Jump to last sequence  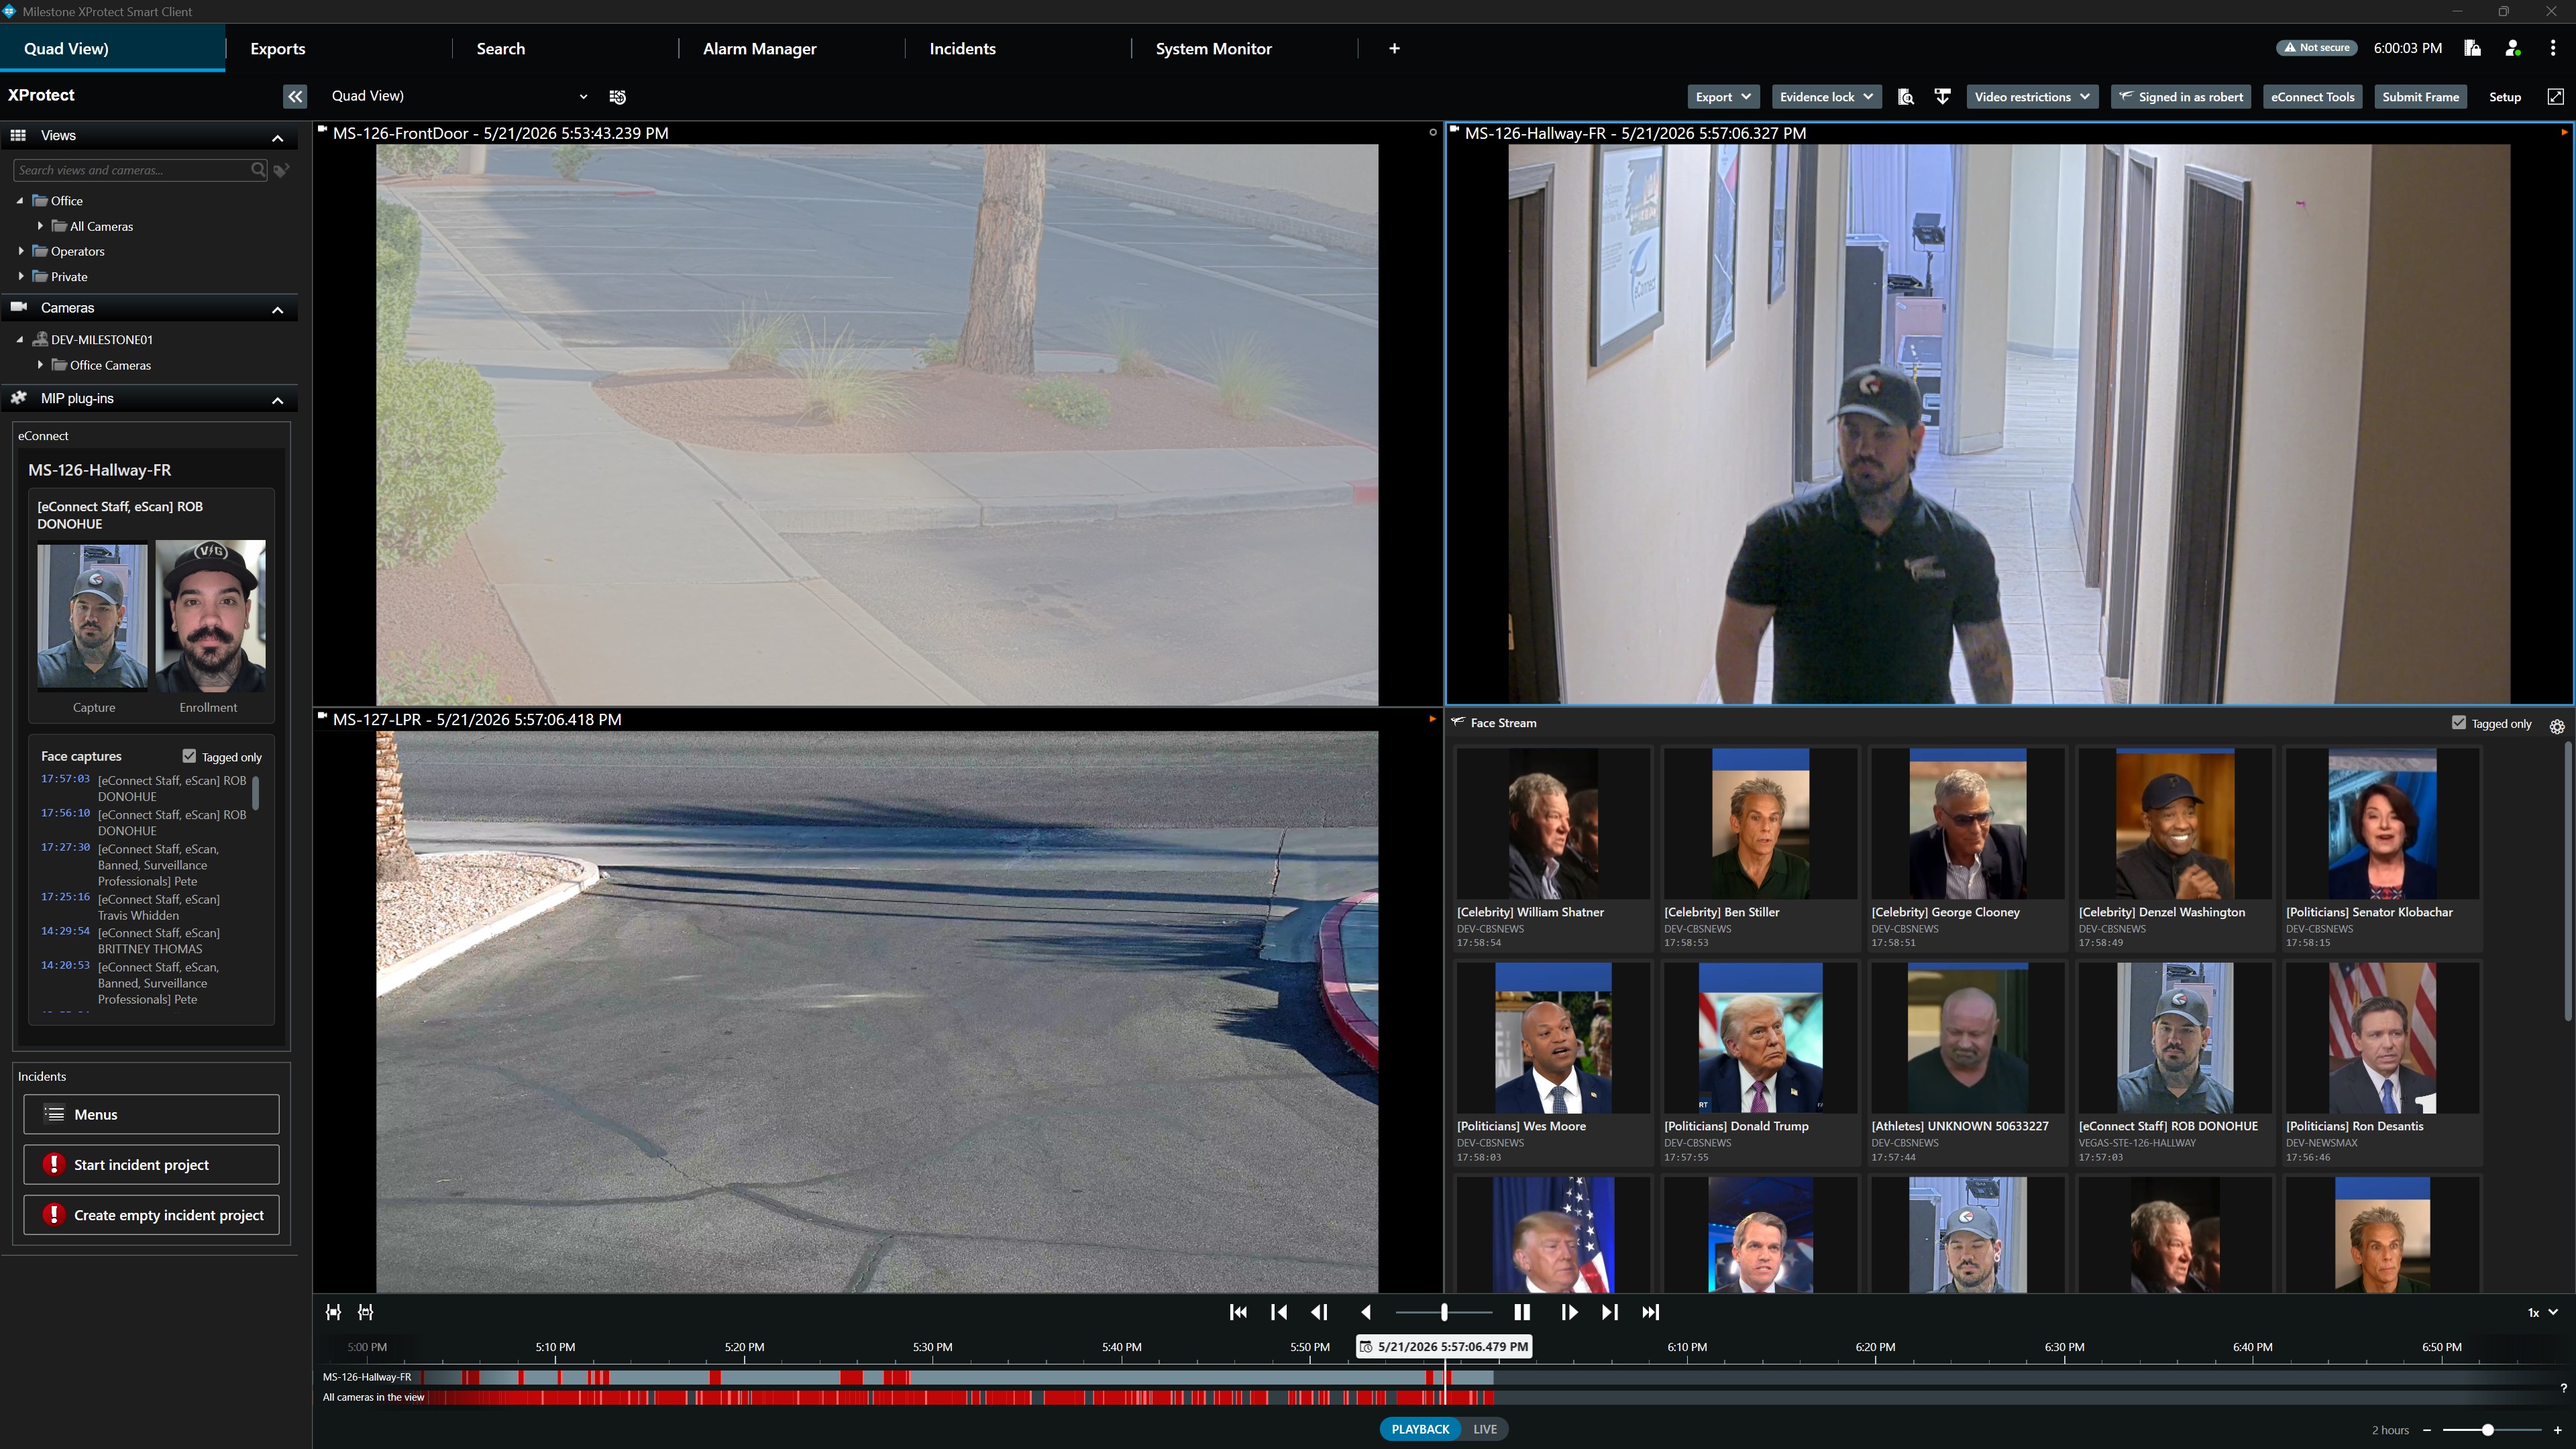(x=1651, y=1312)
